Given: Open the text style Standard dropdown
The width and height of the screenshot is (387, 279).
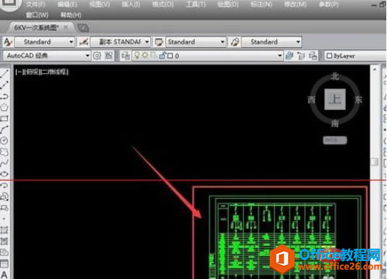Looking at the screenshot, I should 45,42.
